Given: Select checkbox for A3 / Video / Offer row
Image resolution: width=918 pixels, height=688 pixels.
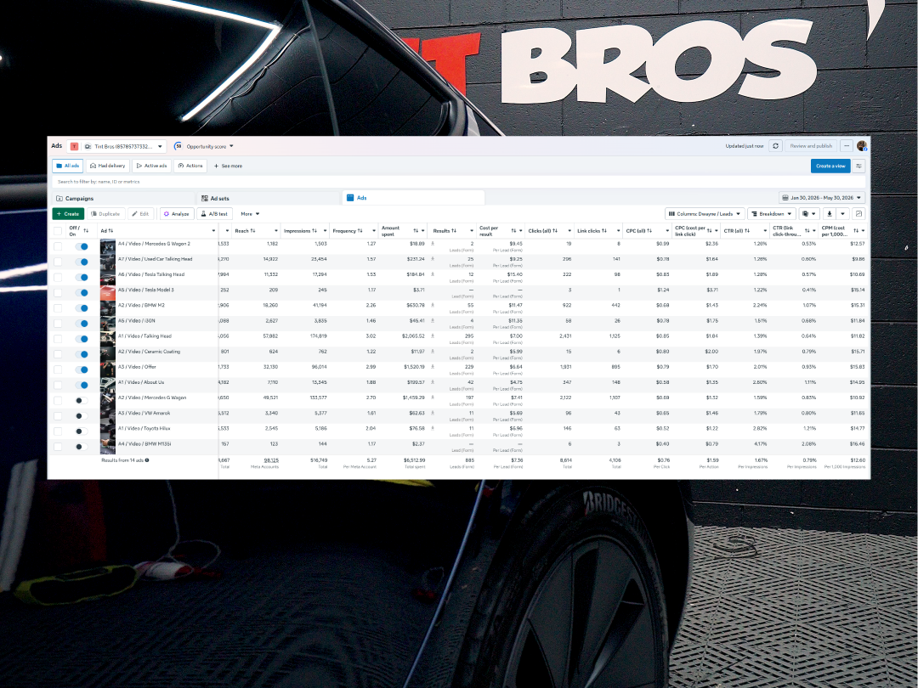Looking at the screenshot, I should 58,369.
